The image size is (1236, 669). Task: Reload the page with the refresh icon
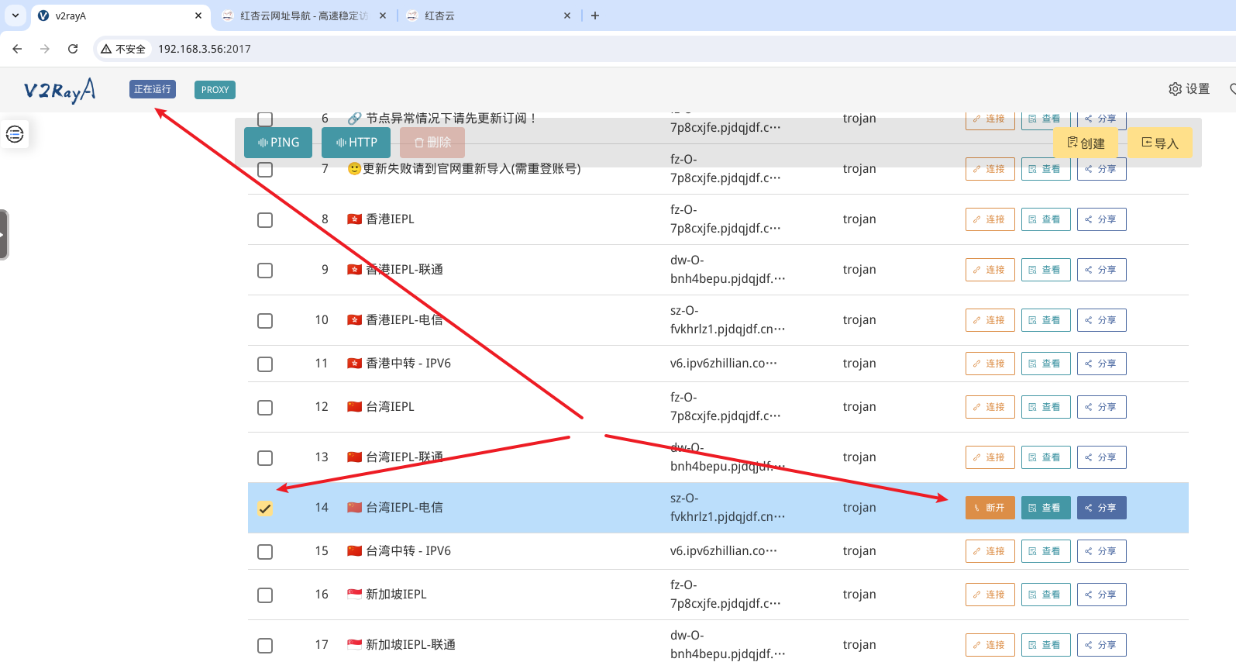click(x=73, y=49)
